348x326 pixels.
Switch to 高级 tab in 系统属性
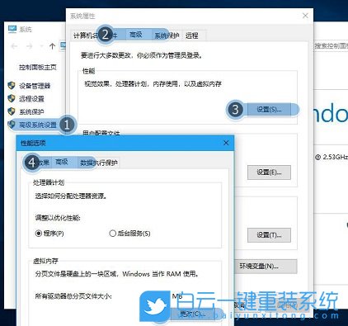[136, 35]
